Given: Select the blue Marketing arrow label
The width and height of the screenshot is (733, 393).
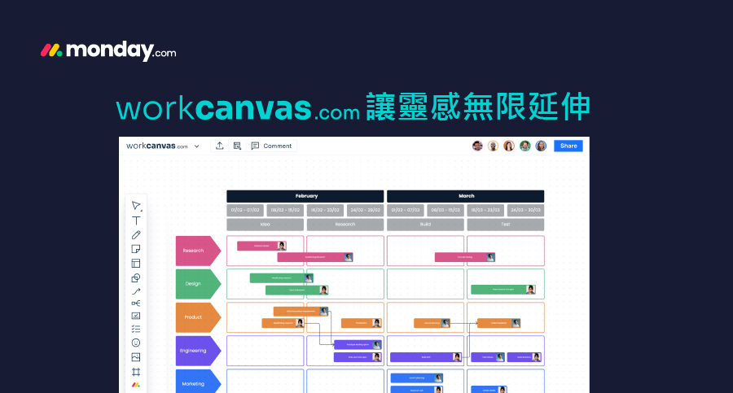Looking at the screenshot, I should 197,383.
